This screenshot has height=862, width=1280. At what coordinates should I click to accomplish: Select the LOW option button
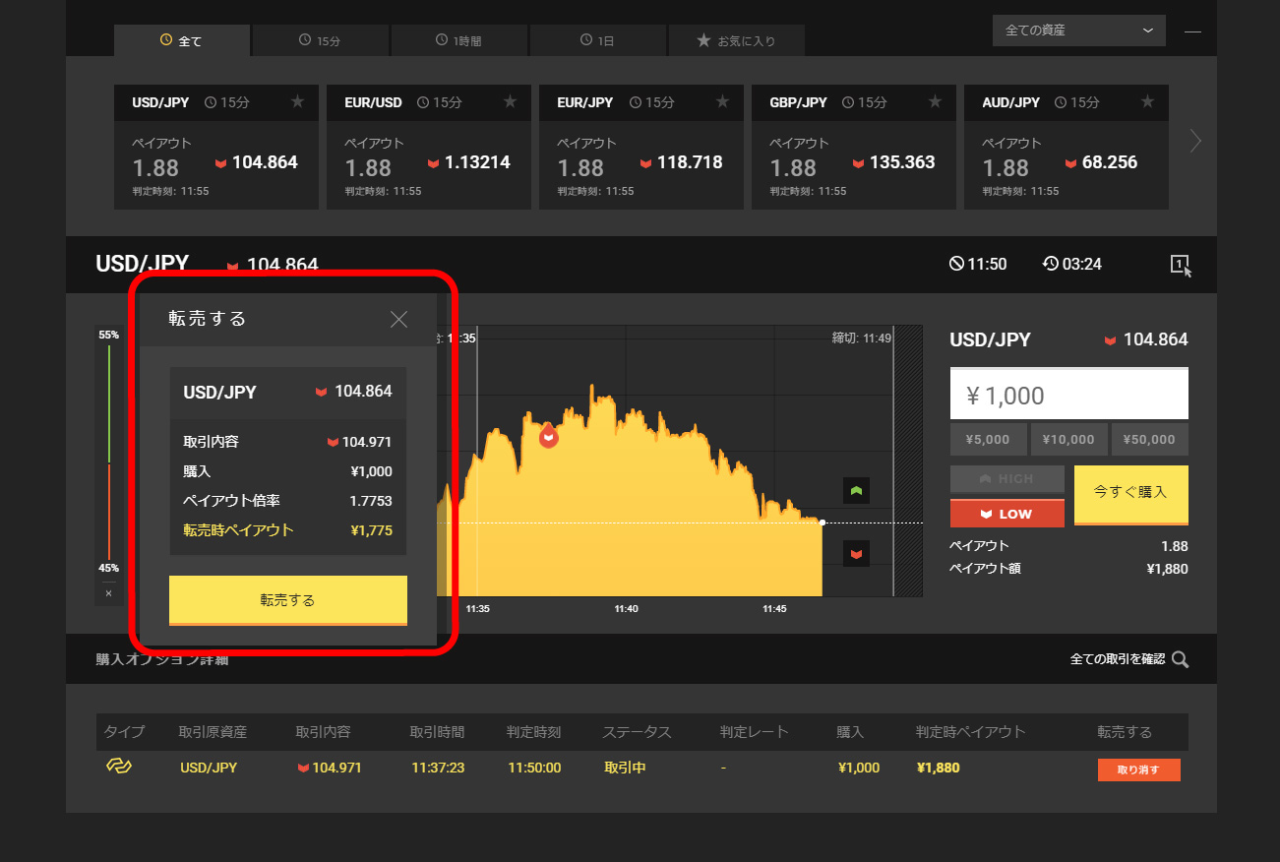click(x=1006, y=514)
